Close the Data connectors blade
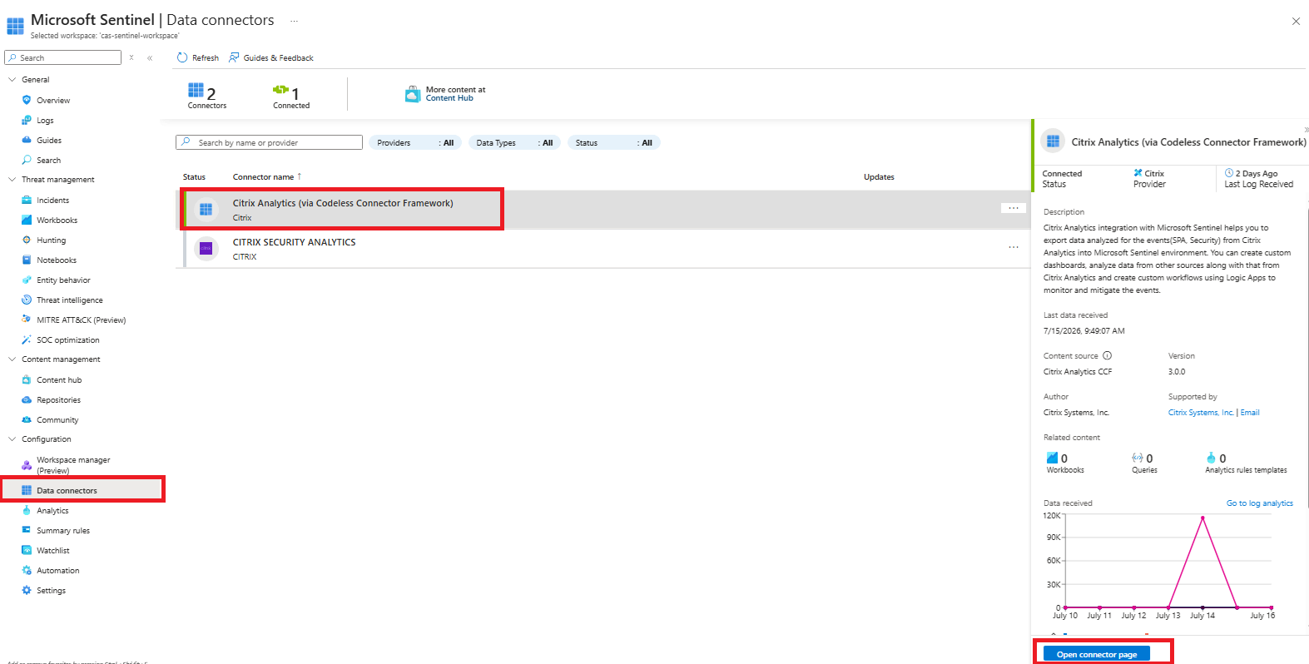Image resolution: width=1309 pixels, height=664 pixels. click(x=1296, y=22)
